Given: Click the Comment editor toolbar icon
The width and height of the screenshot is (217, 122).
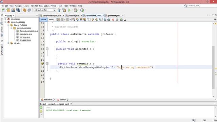Looking at the screenshot, I should (x=121, y=20).
